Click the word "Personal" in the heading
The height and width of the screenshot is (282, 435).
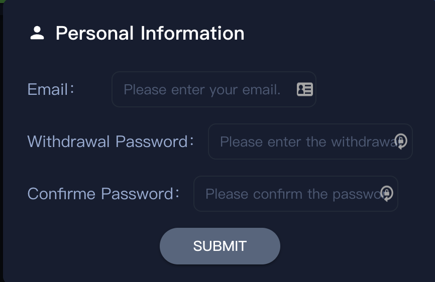pos(94,34)
